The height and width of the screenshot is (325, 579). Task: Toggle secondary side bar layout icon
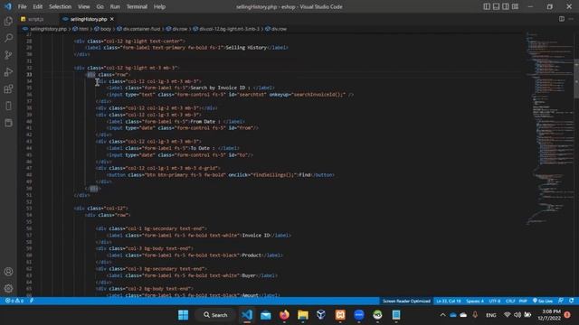(x=506, y=6)
